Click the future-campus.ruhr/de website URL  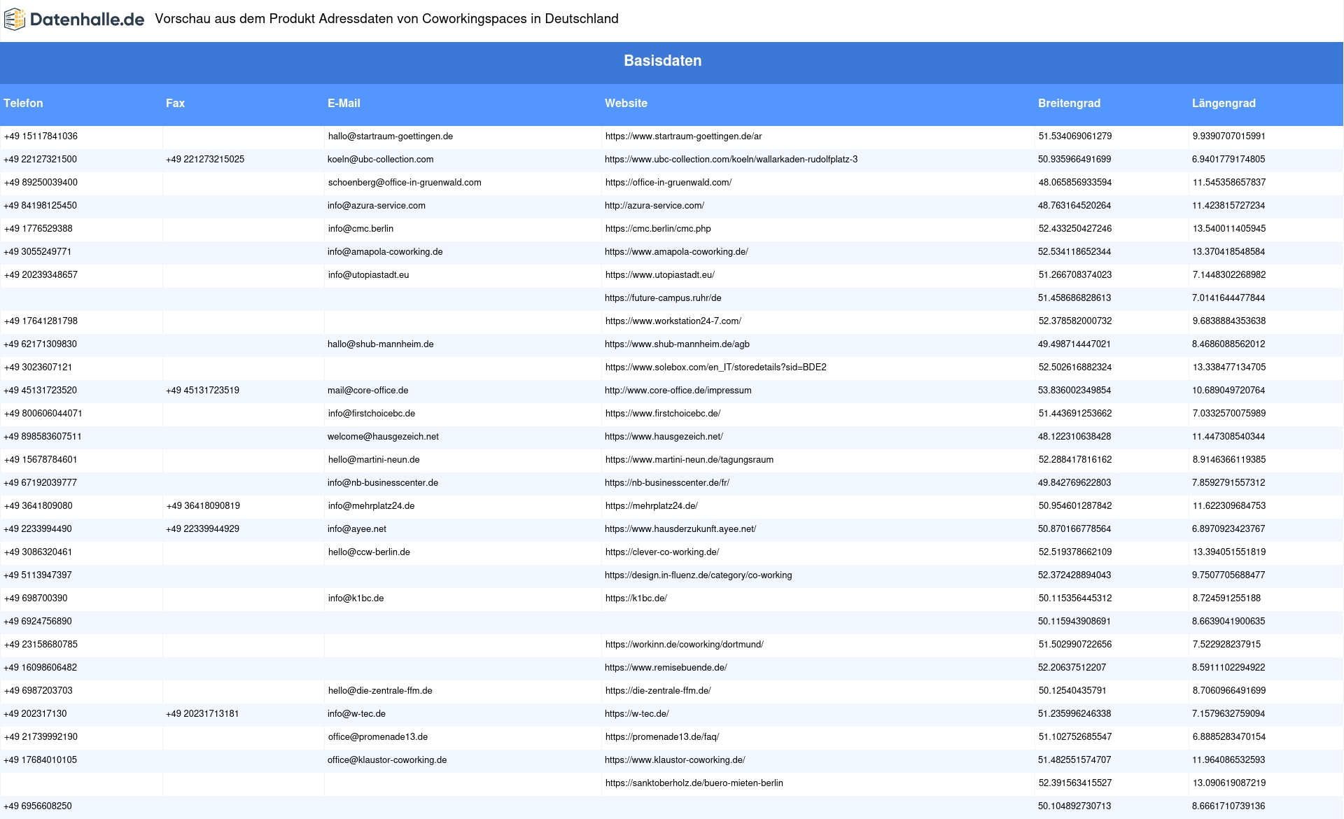pyautogui.click(x=663, y=298)
